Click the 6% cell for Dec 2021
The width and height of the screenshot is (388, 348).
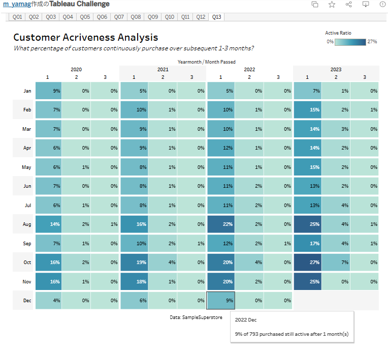point(134,300)
